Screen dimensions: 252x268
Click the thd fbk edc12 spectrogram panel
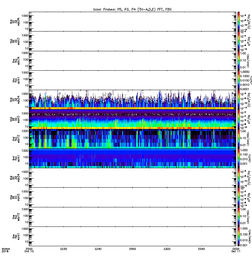pos(132,139)
